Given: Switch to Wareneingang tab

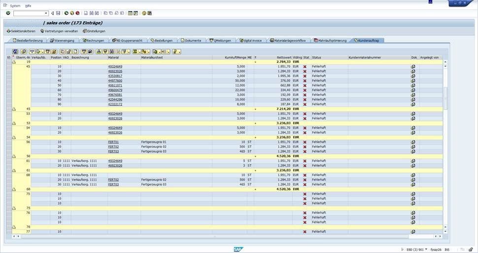Looking at the screenshot, I should coord(62,40).
